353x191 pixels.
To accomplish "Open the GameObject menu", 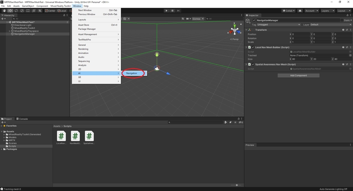I will click(x=28, y=6).
